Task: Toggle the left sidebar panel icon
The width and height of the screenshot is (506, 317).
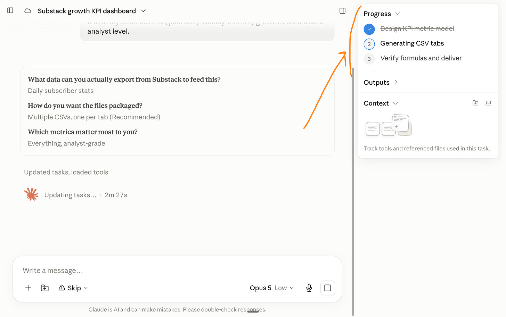Action: pyautogui.click(x=10, y=10)
